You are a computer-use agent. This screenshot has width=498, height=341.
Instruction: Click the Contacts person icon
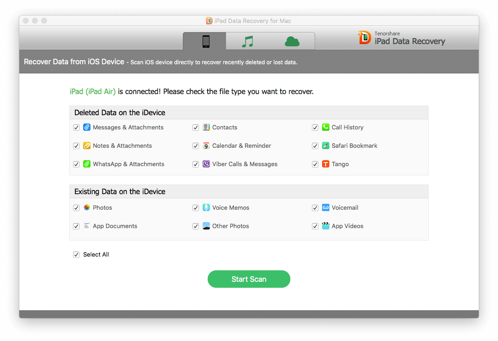click(x=206, y=127)
